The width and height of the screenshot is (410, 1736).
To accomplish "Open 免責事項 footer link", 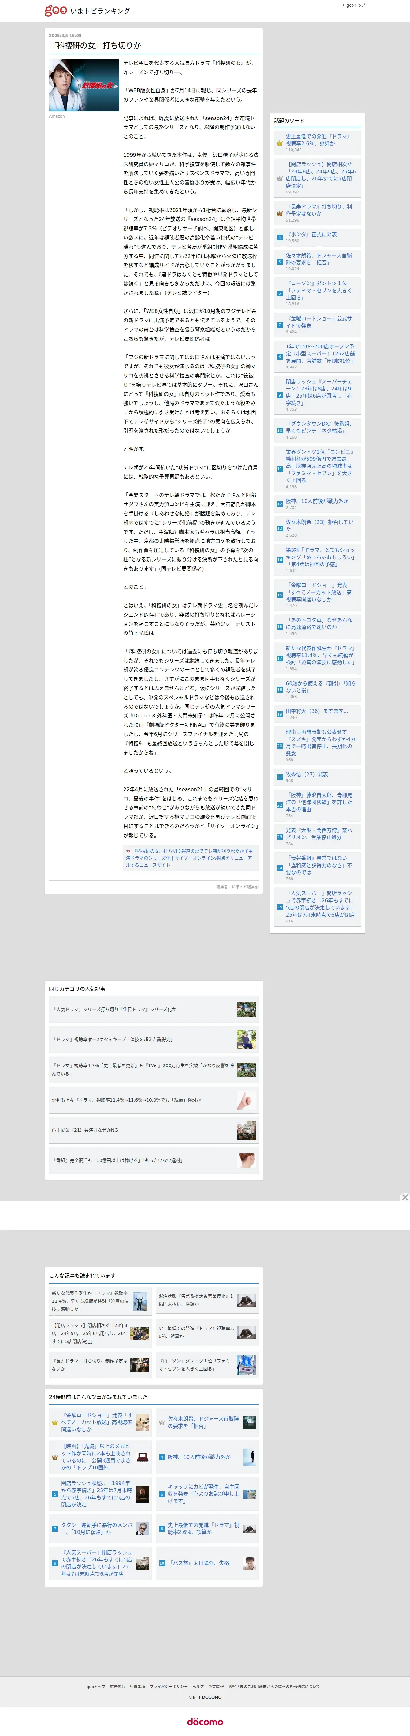I will click(138, 1687).
